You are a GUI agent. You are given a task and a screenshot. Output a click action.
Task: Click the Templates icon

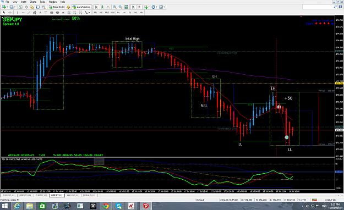click(x=161, y=7)
